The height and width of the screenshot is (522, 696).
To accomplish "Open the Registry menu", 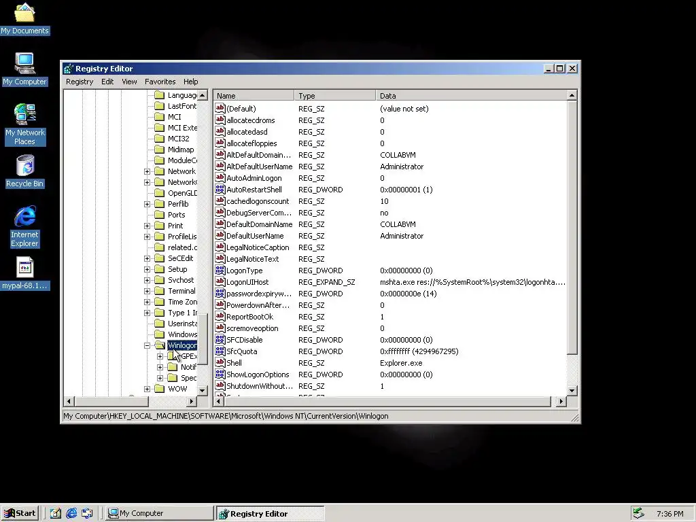I will click(80, 82).
